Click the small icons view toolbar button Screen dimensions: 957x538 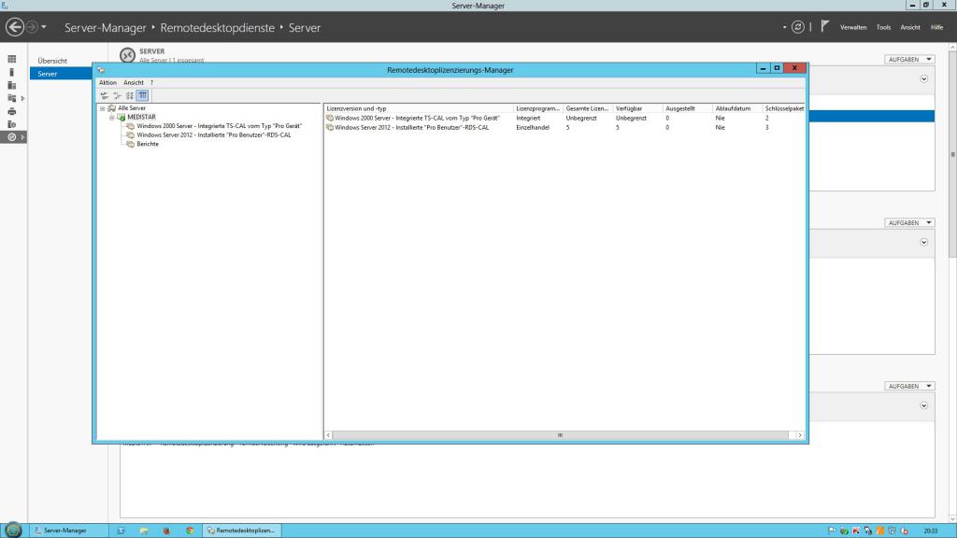(117, 96)
